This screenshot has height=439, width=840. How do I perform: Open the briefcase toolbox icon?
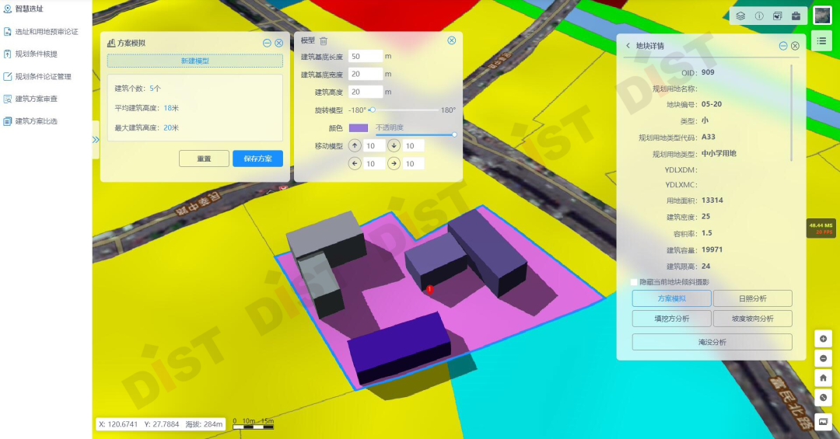[796, 16]
